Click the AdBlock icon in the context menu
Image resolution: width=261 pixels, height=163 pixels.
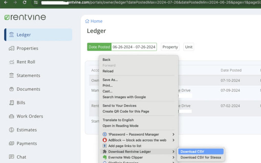pyautogui.click(x=105, y=140)
